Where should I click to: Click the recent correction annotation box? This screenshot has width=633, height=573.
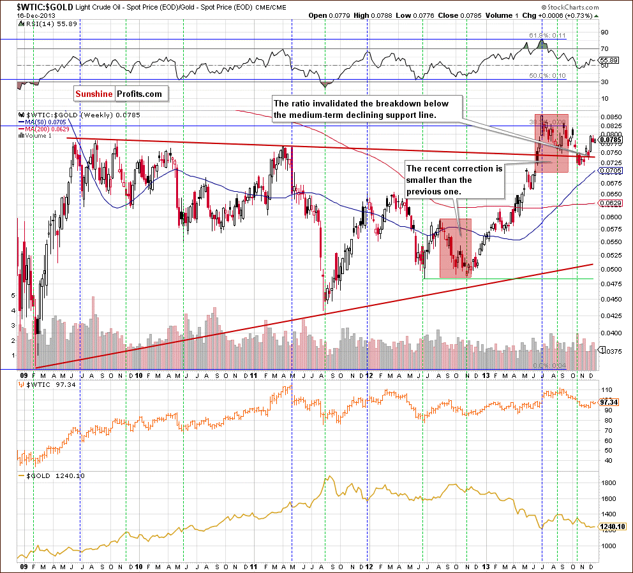click(454, 180)
